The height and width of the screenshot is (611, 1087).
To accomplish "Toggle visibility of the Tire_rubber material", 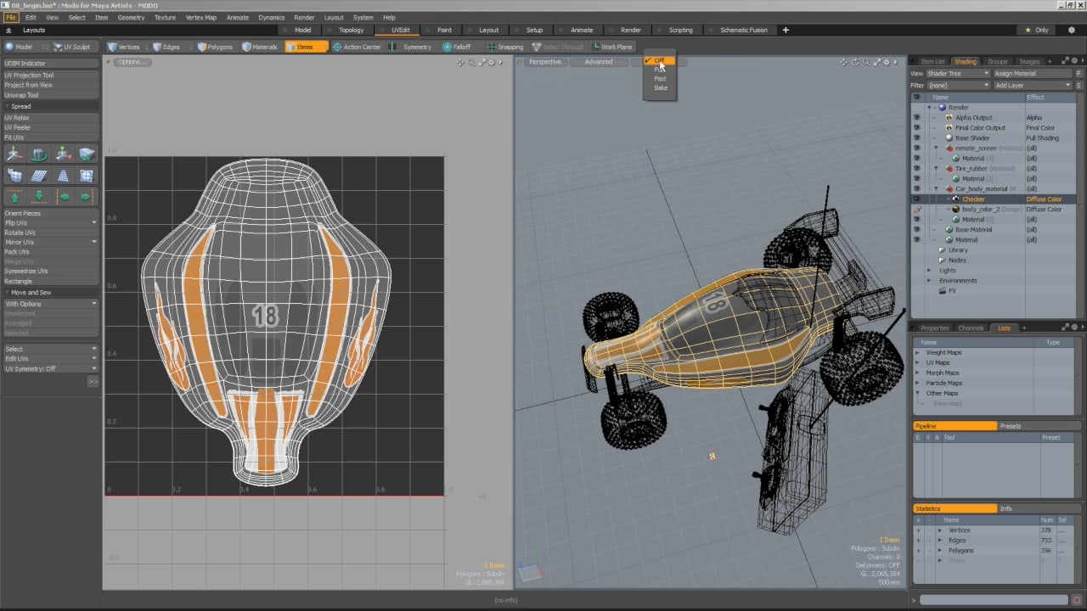I will [916, 169].
